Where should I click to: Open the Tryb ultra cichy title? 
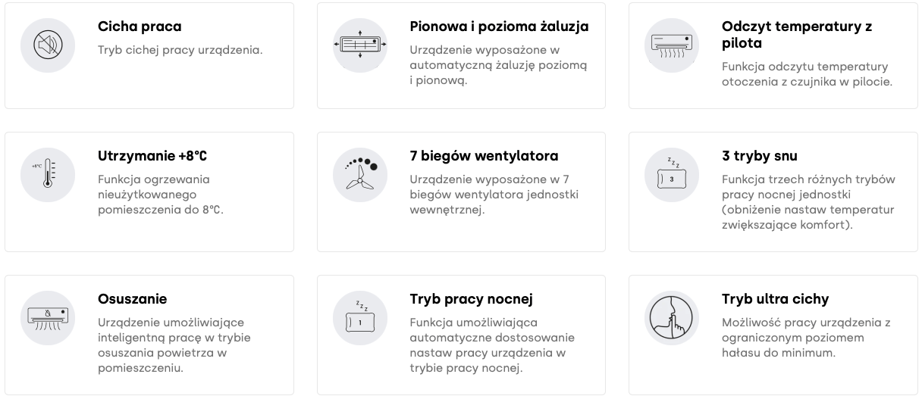(775, 298)
